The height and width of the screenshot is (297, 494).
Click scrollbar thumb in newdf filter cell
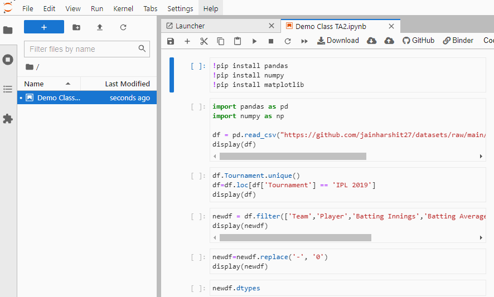pos(295,237)
